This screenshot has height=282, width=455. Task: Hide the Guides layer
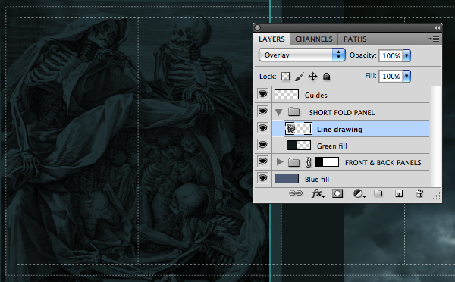click(262, 94)
